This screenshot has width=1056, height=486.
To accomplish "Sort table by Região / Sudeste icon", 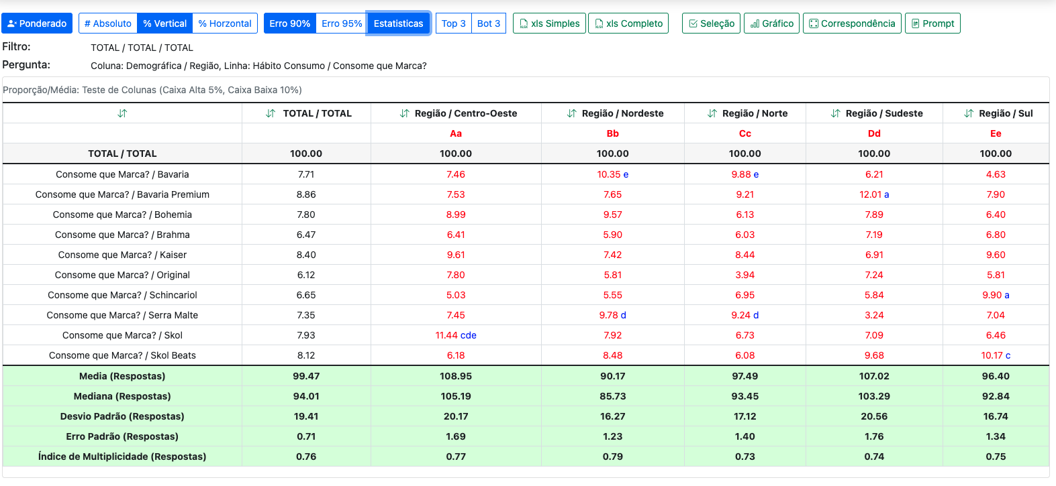I will pyautogui.click(x=835, y=113).
